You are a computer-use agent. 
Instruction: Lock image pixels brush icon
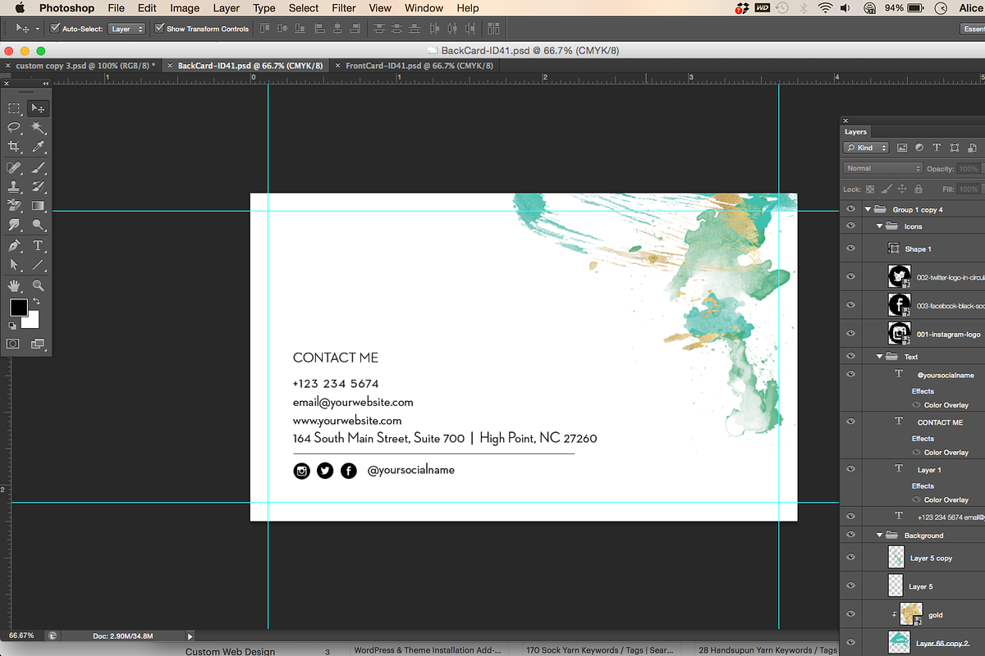tap(886, 189)
